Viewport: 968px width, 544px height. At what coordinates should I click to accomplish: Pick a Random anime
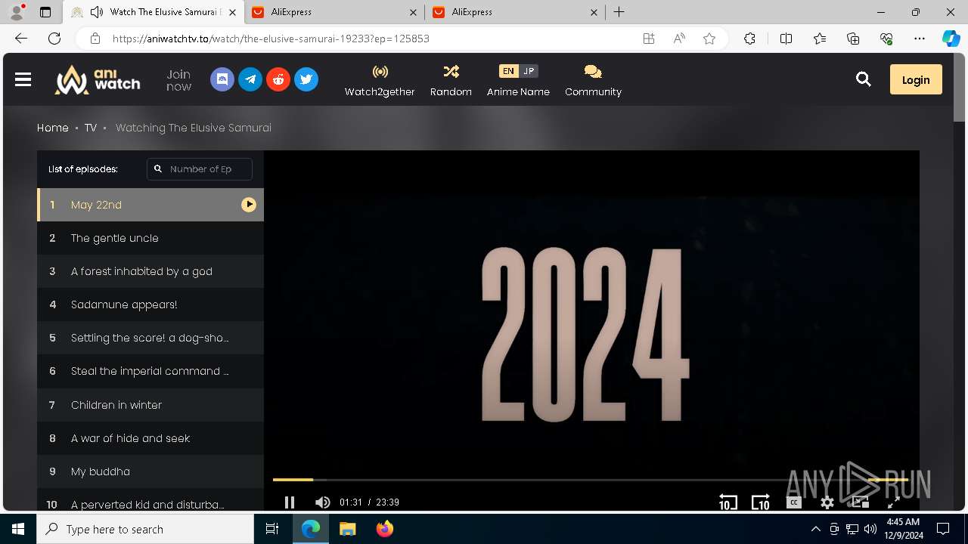[x=451, y=81]
